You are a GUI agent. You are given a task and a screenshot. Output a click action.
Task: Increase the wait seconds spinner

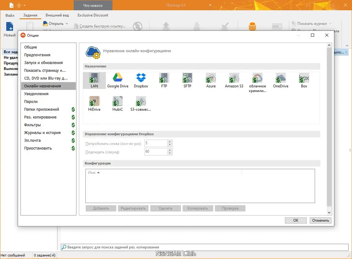coord(170,150)
